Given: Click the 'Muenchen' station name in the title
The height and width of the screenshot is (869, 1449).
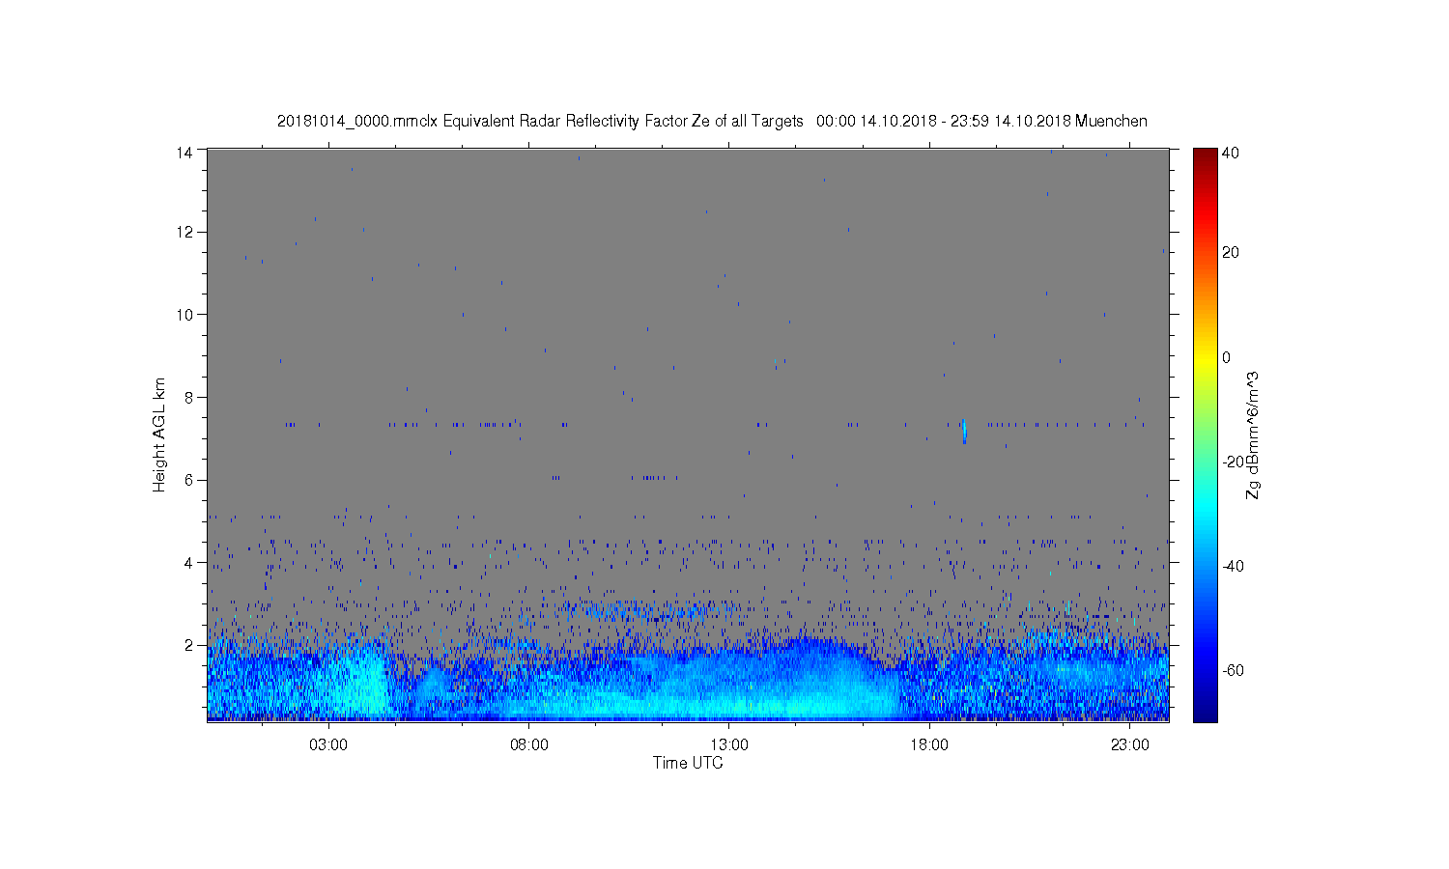Looking at the screenshot, I should point(1112,122).
